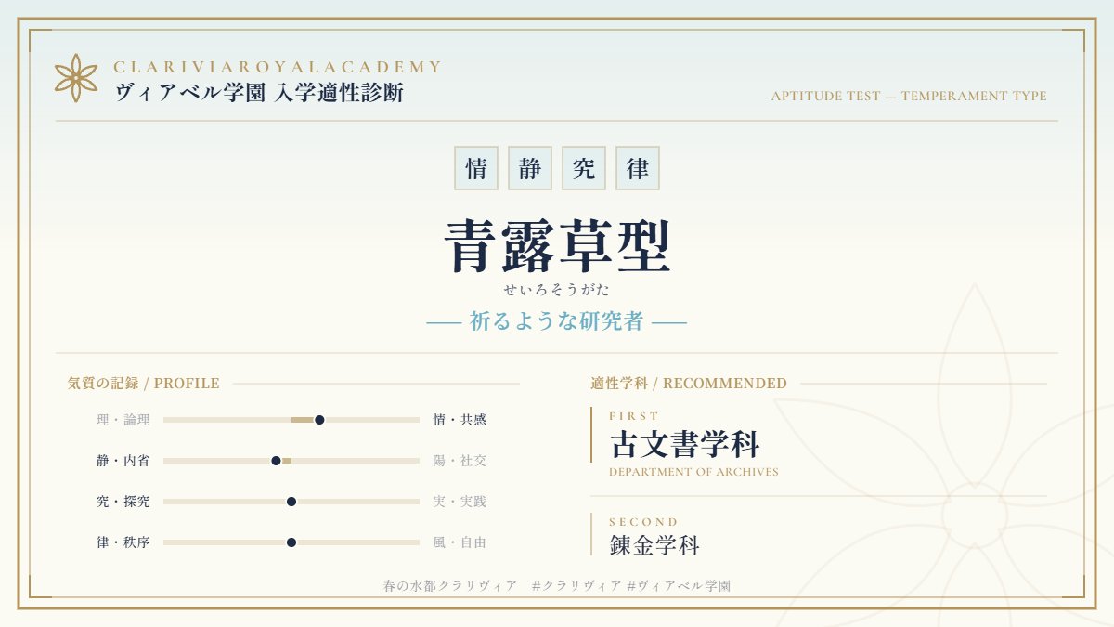
Task: Click the 究・探究 label
Action: coord(123,502)
